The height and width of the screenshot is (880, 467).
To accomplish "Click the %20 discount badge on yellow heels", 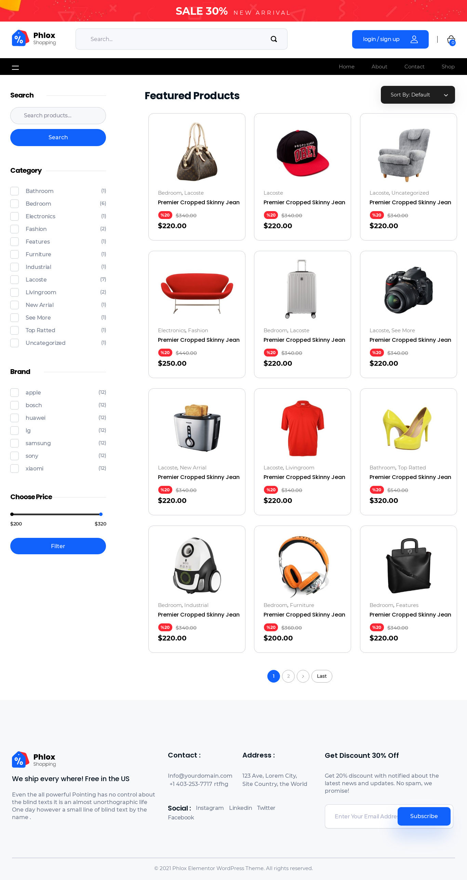I will point(376,490).
